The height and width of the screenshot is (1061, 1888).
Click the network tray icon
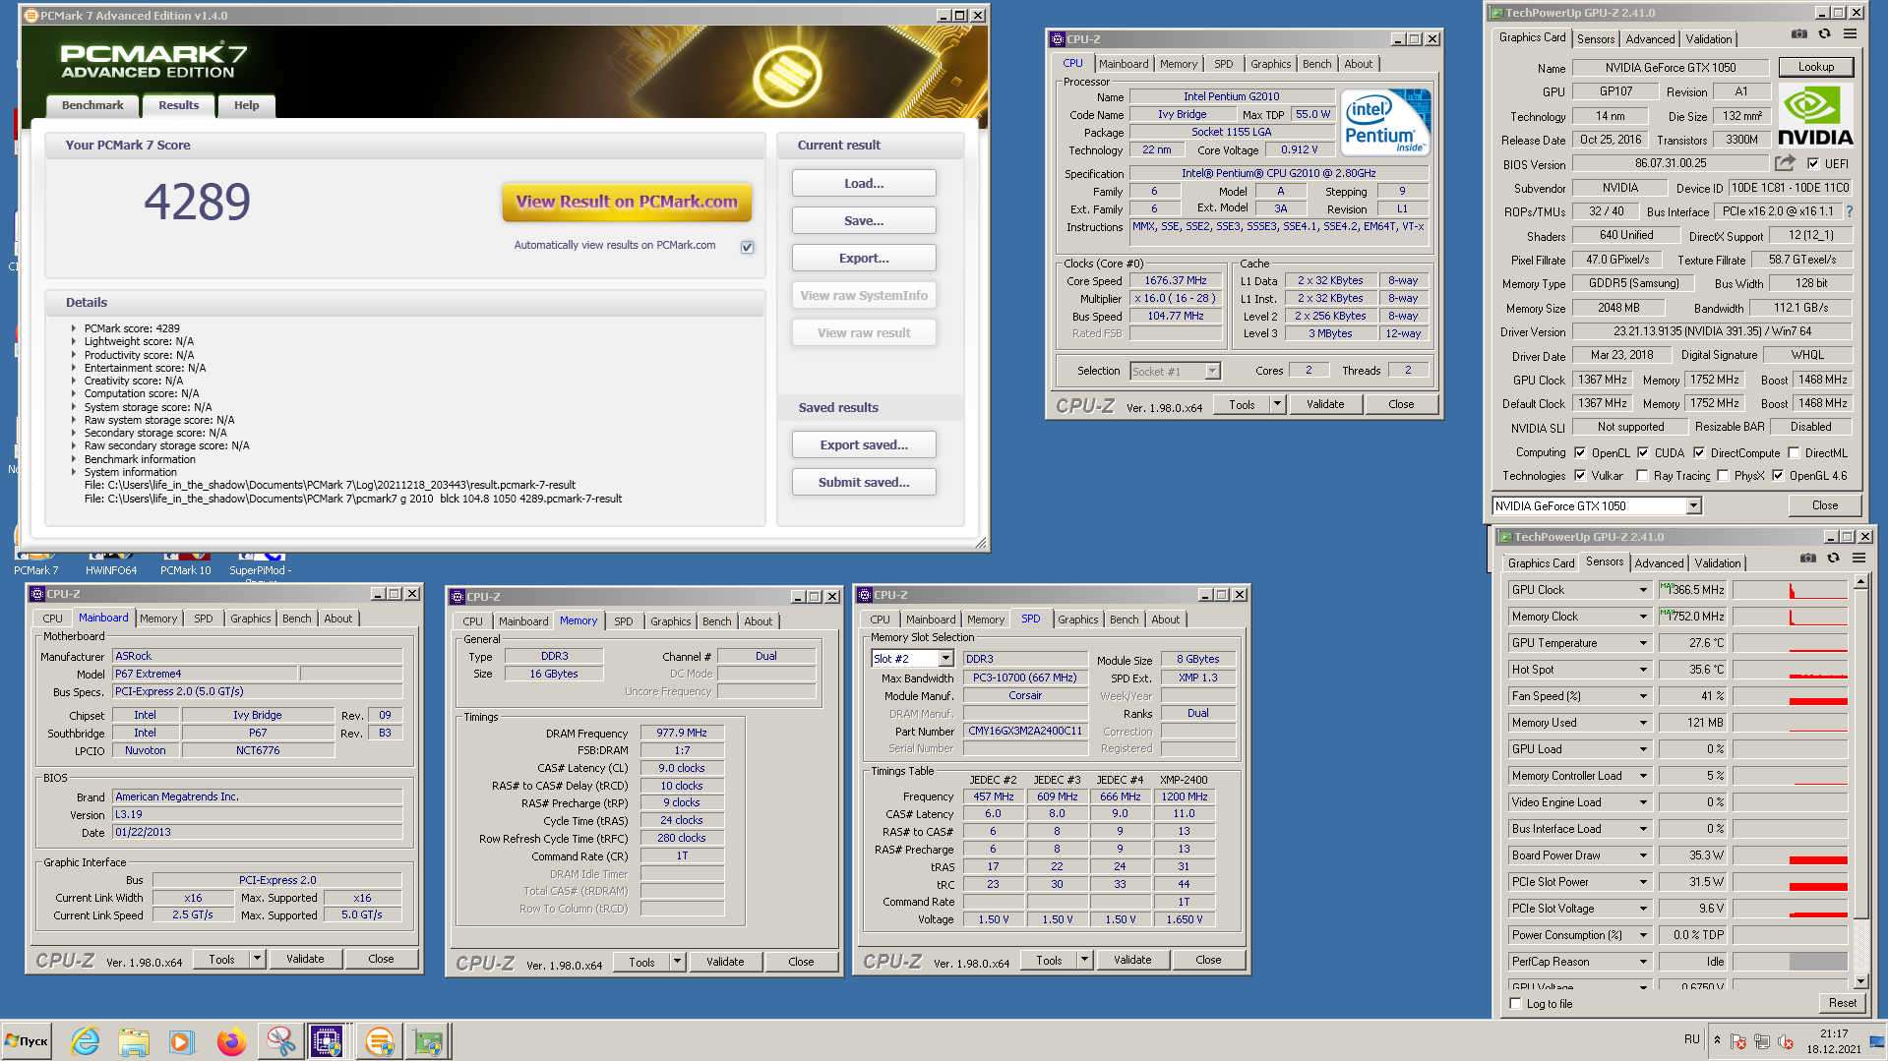pyautogui.click(x=1761, y=1041)
